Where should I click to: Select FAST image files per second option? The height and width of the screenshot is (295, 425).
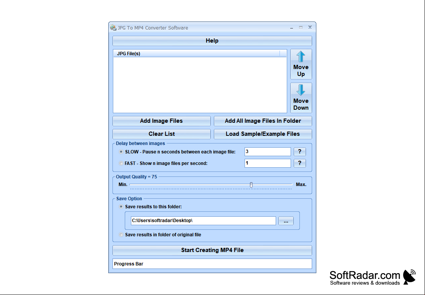121,163
